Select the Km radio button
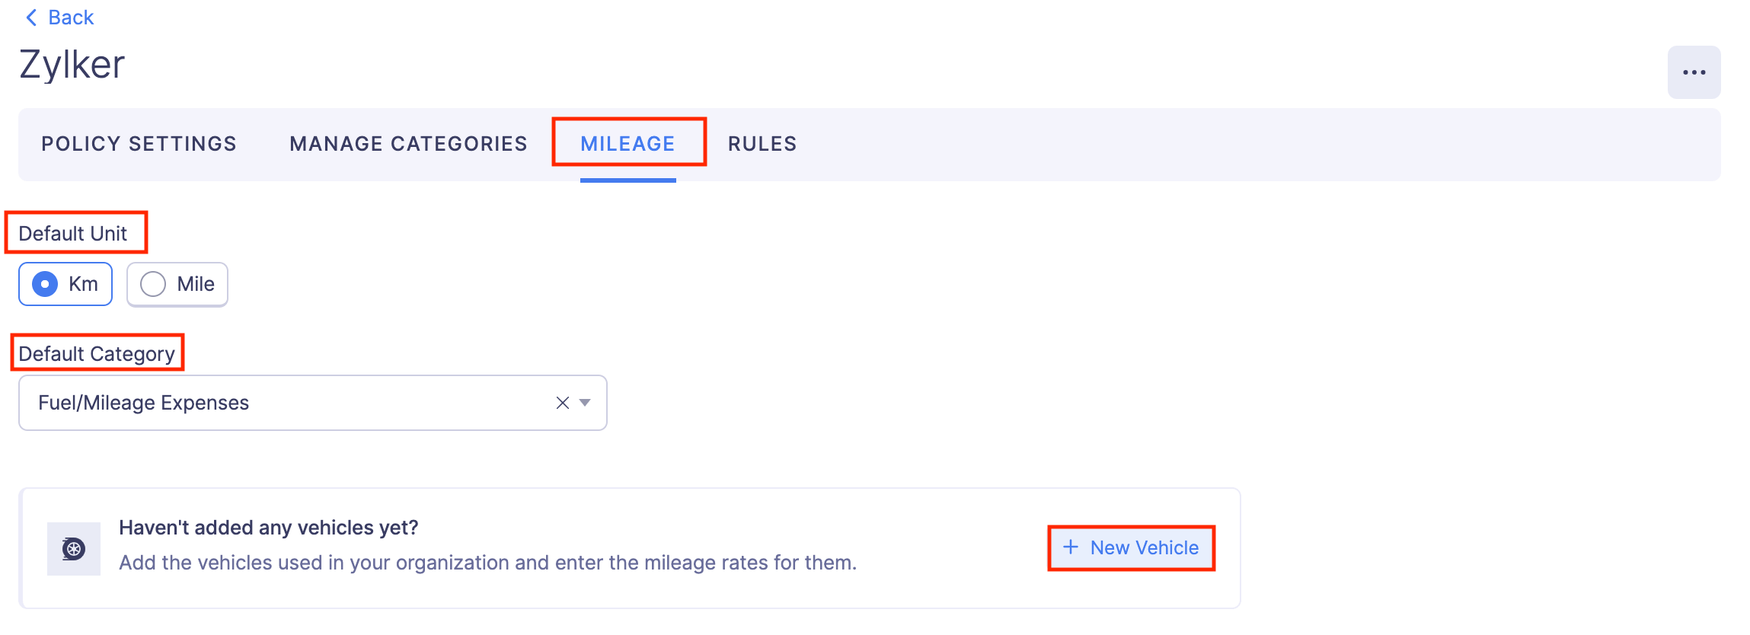 click(45, 283)
